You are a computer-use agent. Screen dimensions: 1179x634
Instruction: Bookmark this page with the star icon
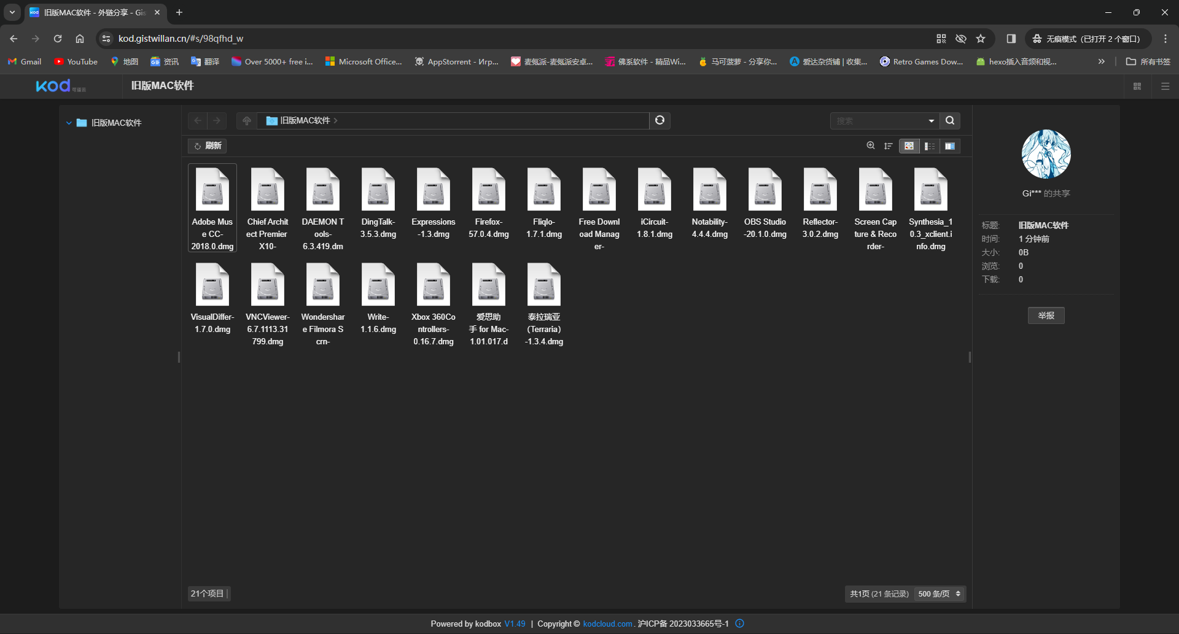[x=981, y=39]
